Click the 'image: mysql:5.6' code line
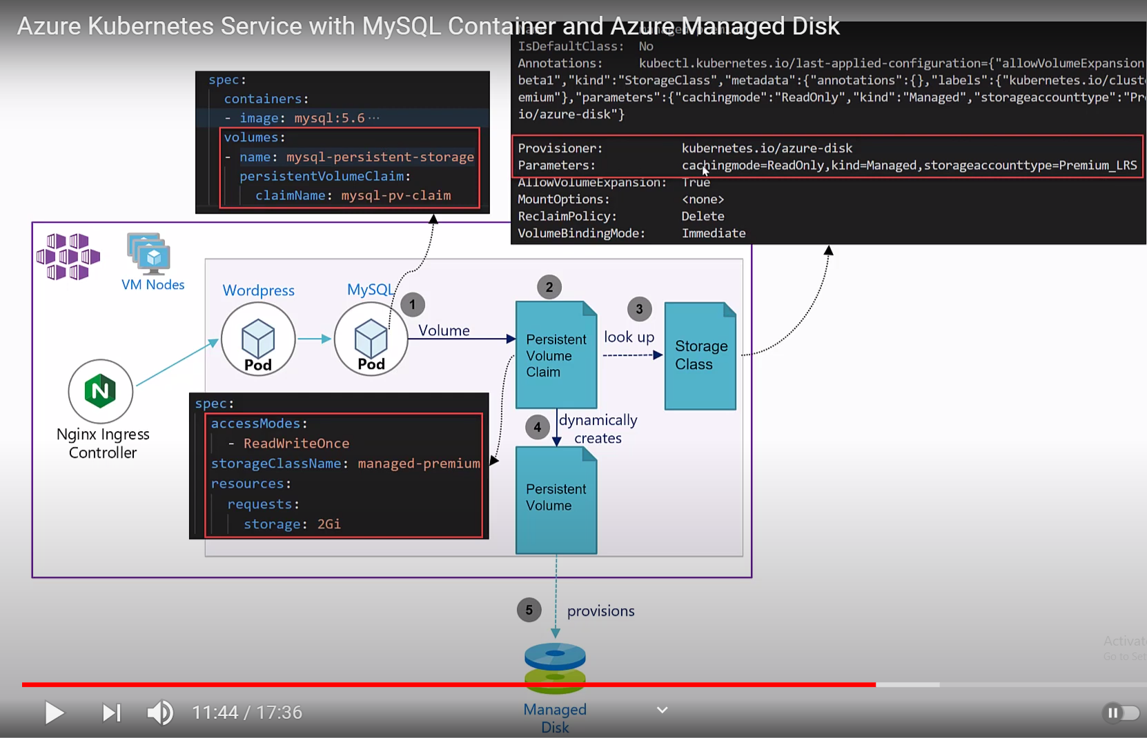 pos(302,118)
